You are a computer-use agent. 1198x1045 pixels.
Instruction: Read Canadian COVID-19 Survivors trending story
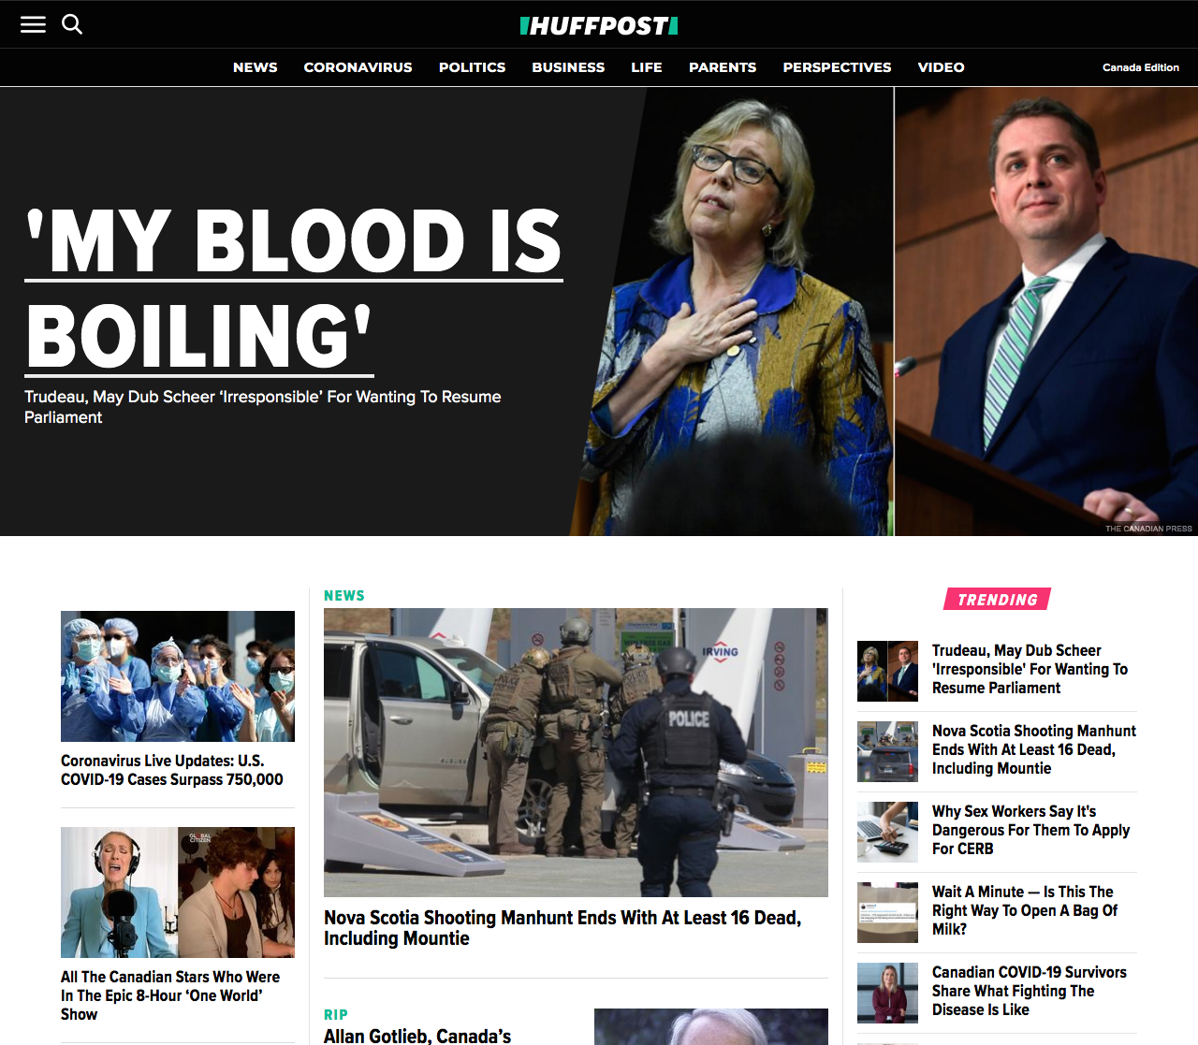(x=1029, y=991)
